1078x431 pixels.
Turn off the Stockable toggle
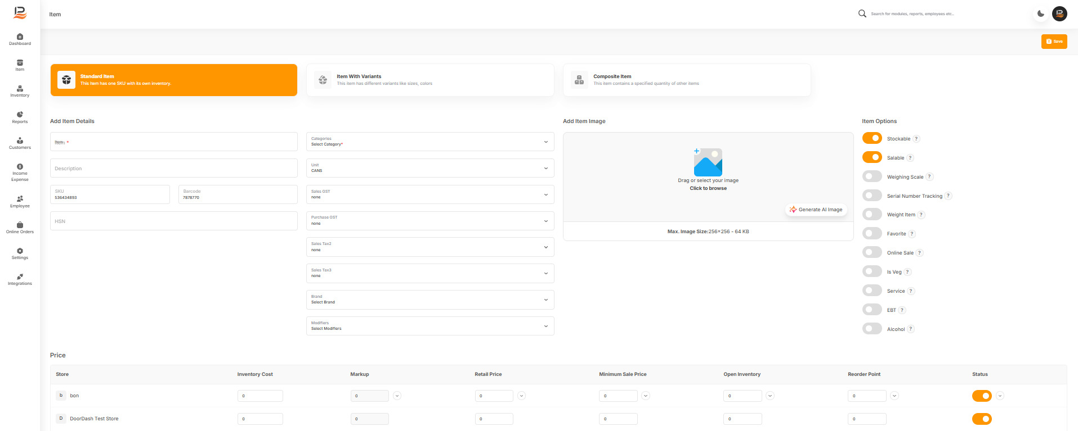[x=872, y=138]
